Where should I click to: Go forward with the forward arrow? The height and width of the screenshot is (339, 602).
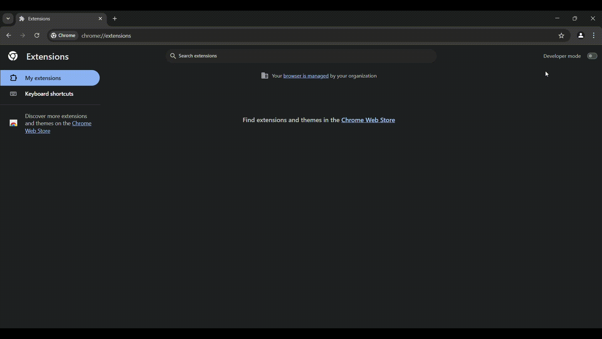[x=23, y=35]
